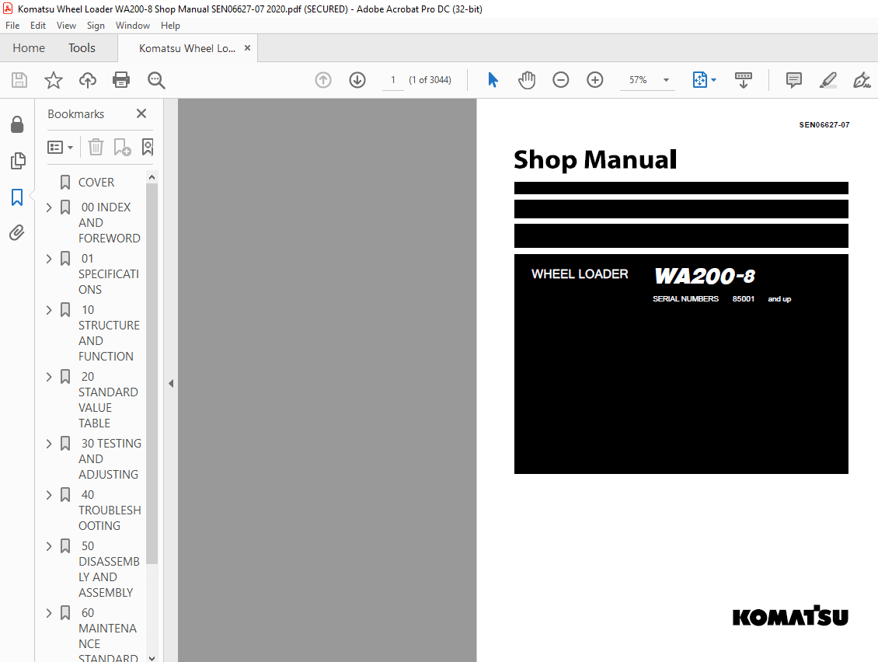Print the shop manual document
Image resolution: width=878 pixels, height=662 pixels.
121,80
